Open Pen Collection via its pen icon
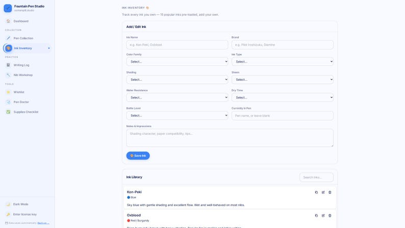The height and width of the screenshot is (228, 405). click(8, 38)
